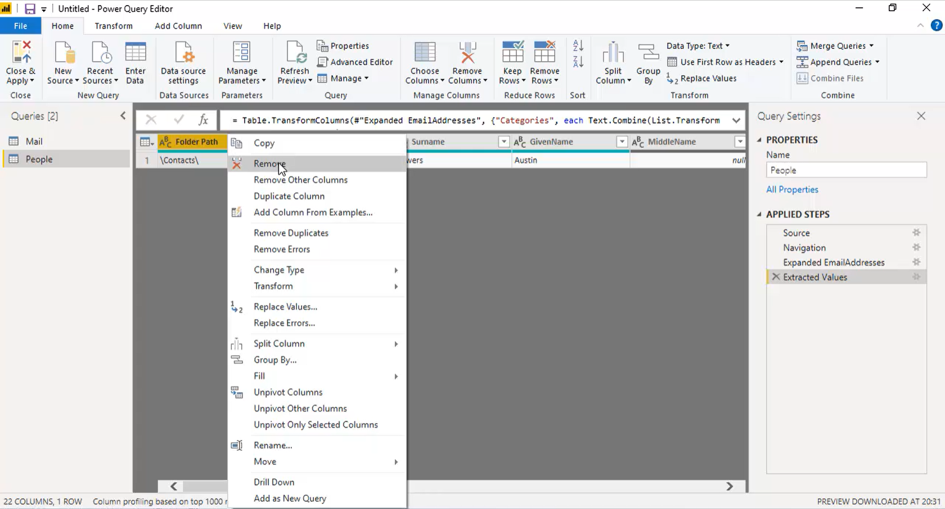945x509 pixels.
Task: Confirm formula with checkmark icon
Action: [x=179, y=120]
